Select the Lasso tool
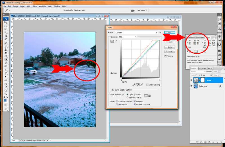Screen dimensions: 225x147 coord(6,29)
